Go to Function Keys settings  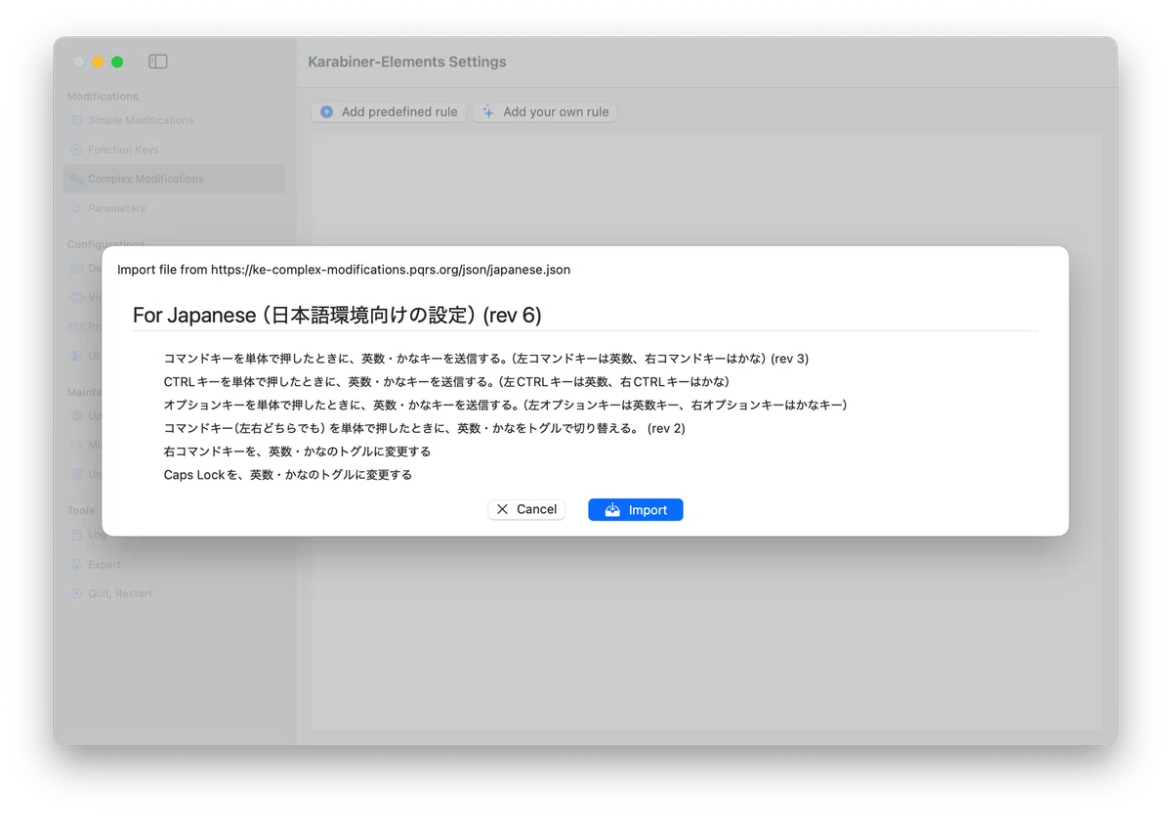[174, 150]
